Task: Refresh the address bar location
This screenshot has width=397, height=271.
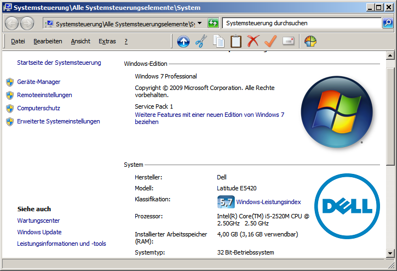Action: [213, 23]
